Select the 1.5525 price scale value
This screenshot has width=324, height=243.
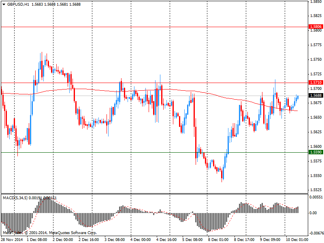pos(316,190)
